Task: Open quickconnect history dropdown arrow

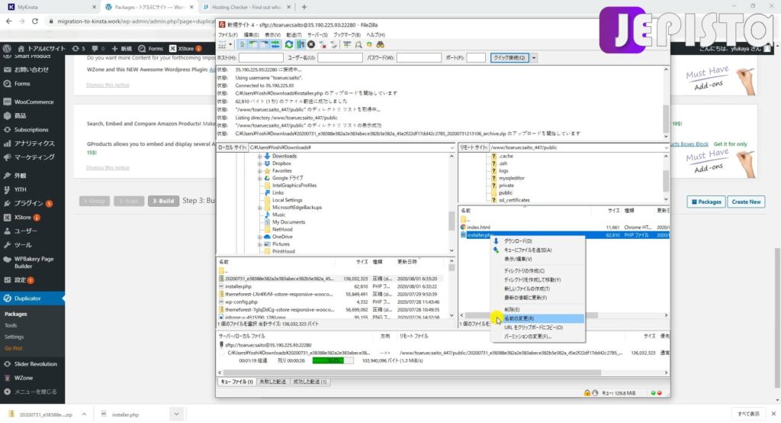Action: [x=533, y=58]
